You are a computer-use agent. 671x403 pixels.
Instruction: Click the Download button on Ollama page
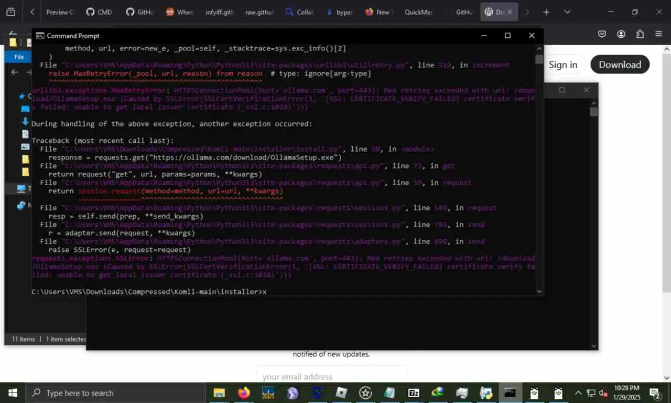coord(620,65)
